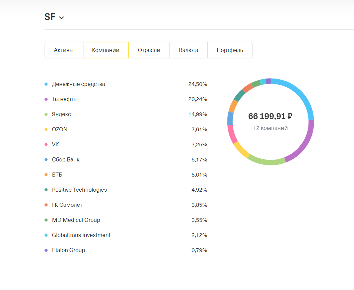Click the 14,99% share value
The width and height of the screenshot is (354, 290).
(x=198, y=114)
